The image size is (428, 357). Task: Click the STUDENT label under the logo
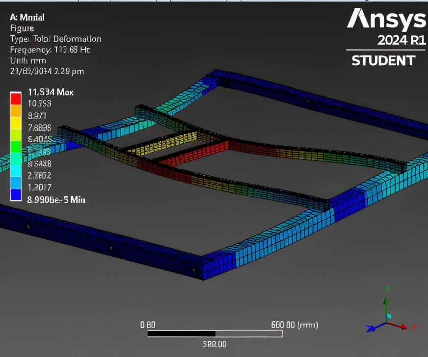pos(383,61)
